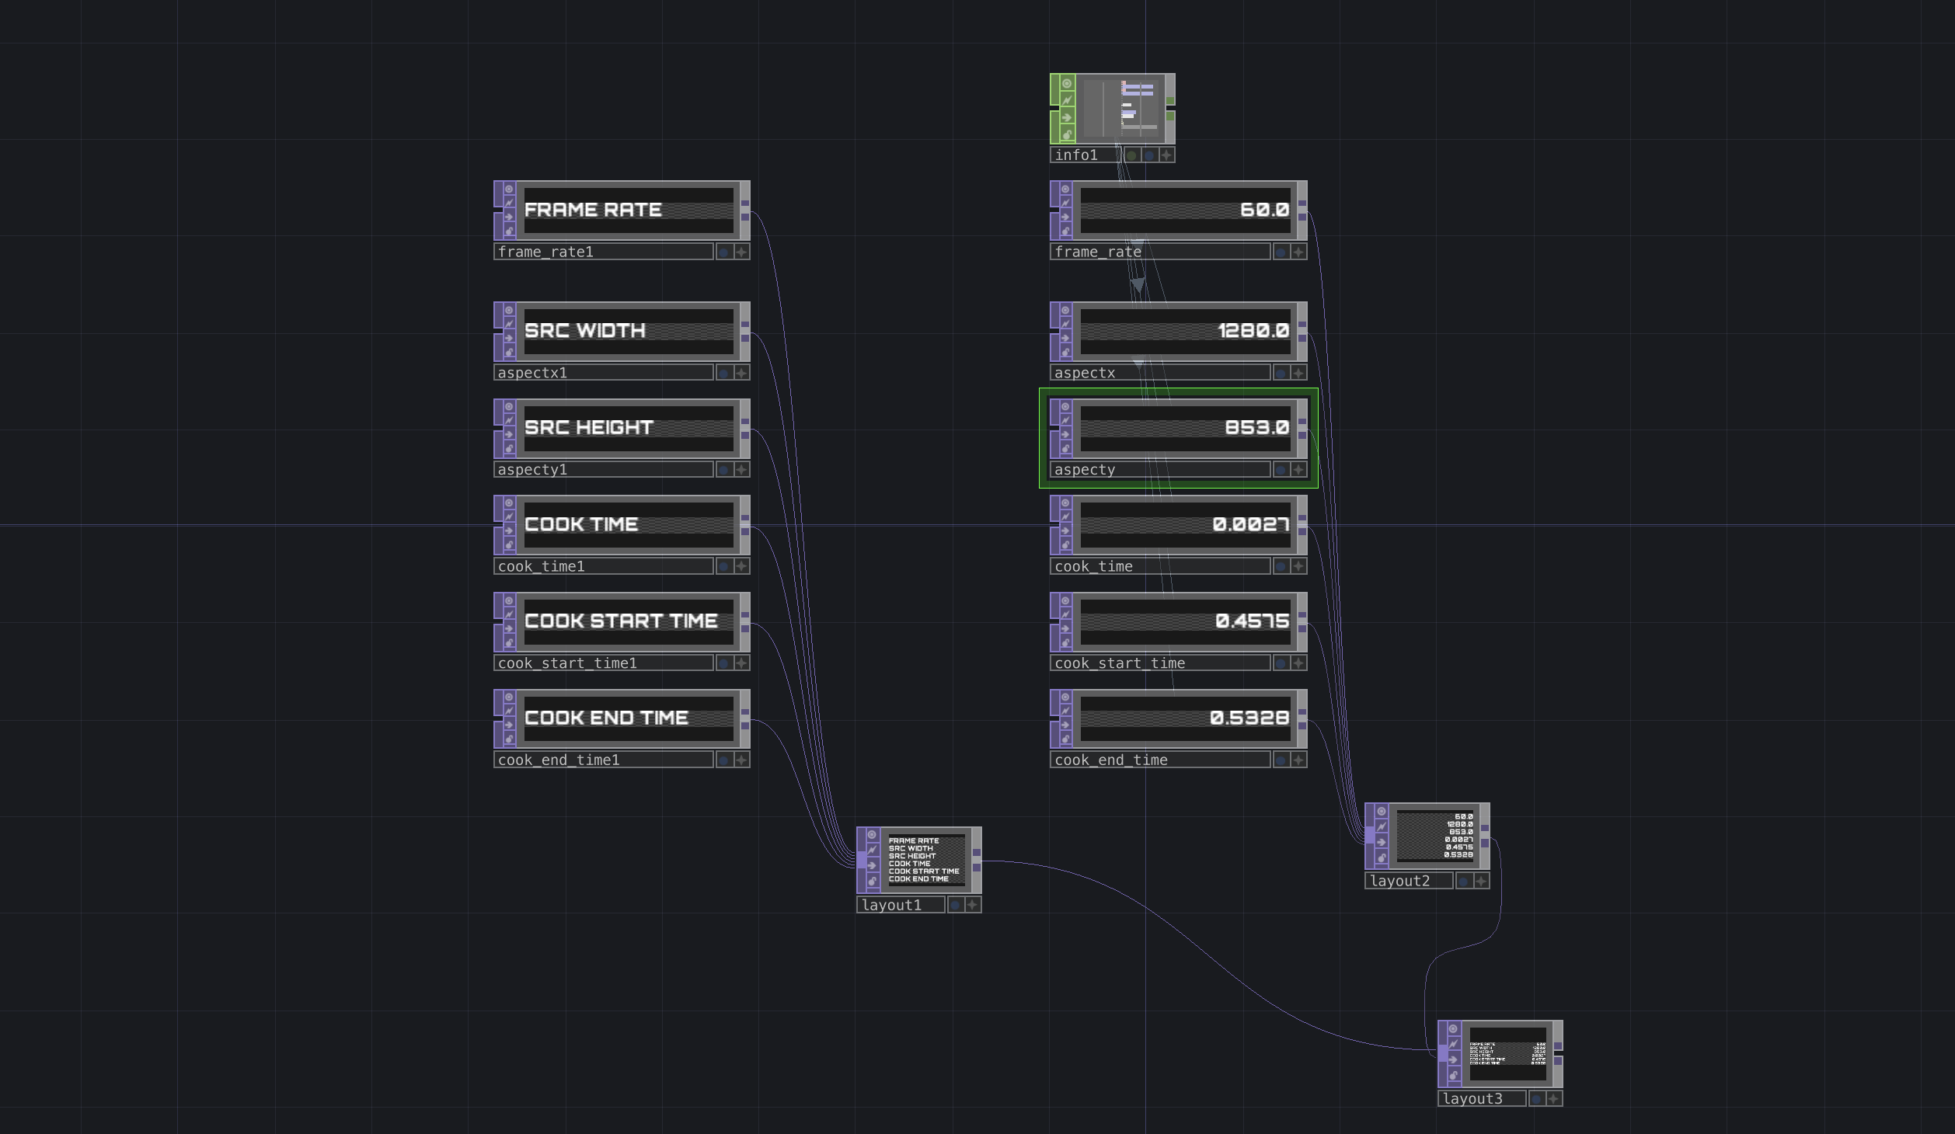The image size is (1955, 1134).
Task: Toggle viewer flag on the frame_rate1 node
Action: 509,189
